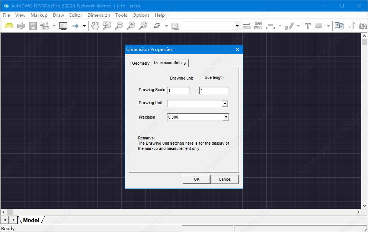Switch to the Geometry tab

(141, 63)
